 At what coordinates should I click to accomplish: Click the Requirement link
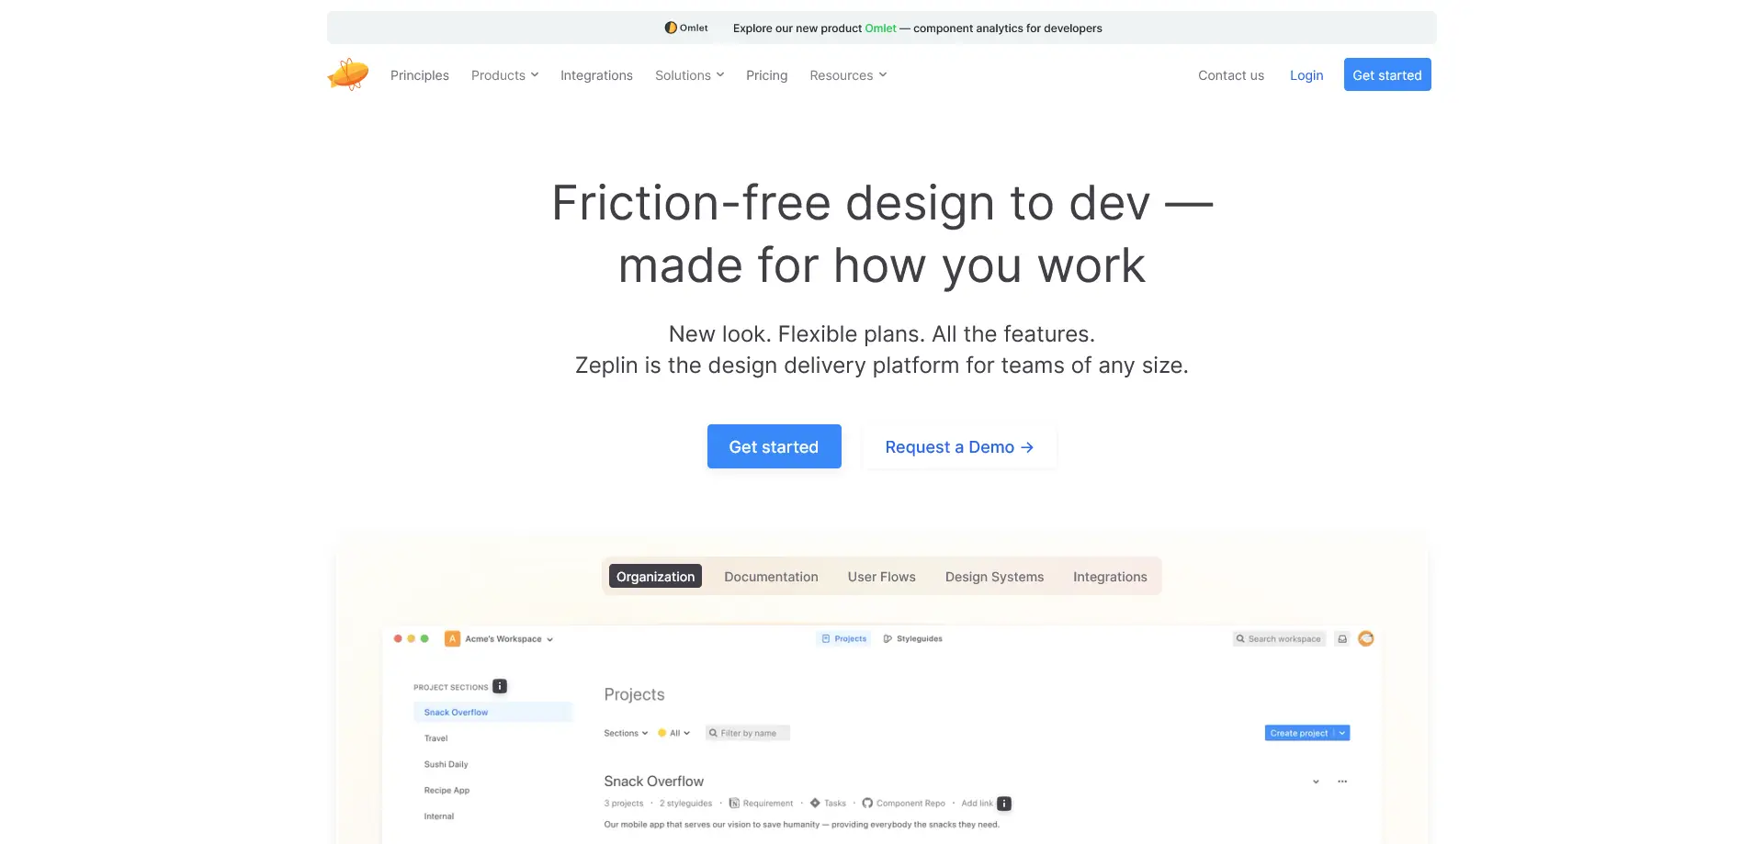tap(767, 804)
